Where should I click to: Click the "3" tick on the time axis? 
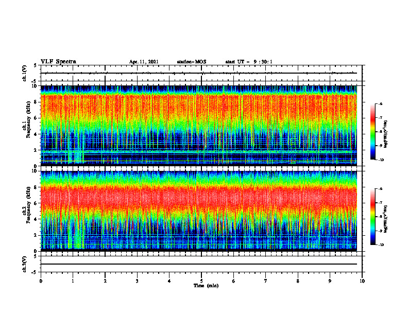[x=137, y=281]
